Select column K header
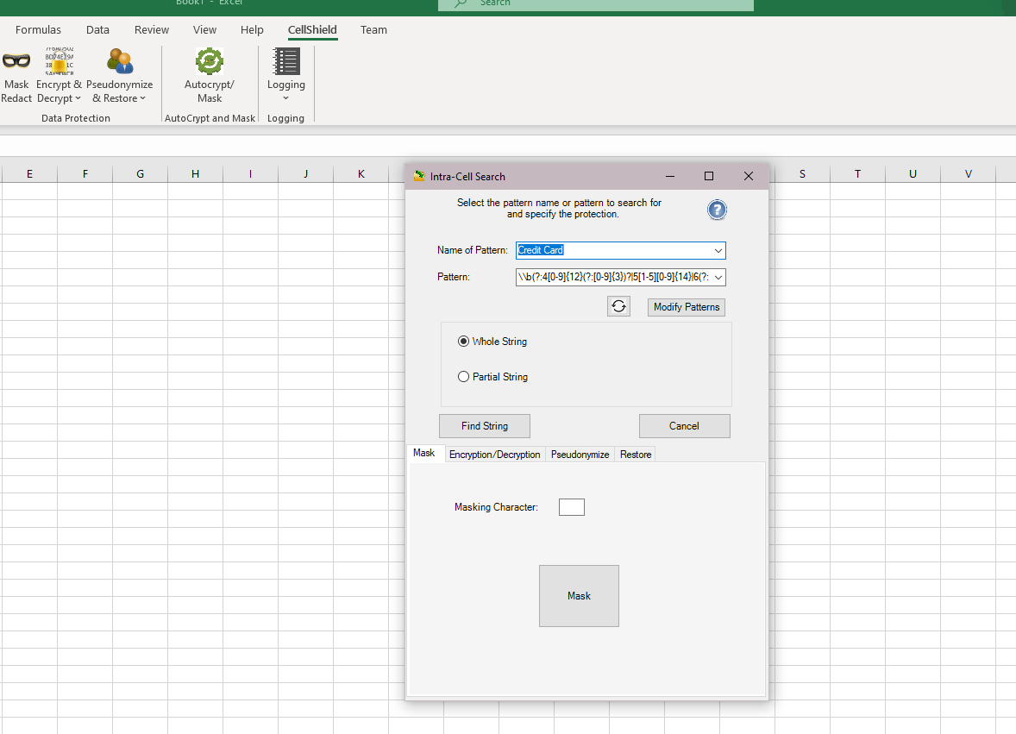 tap(361, 173)
